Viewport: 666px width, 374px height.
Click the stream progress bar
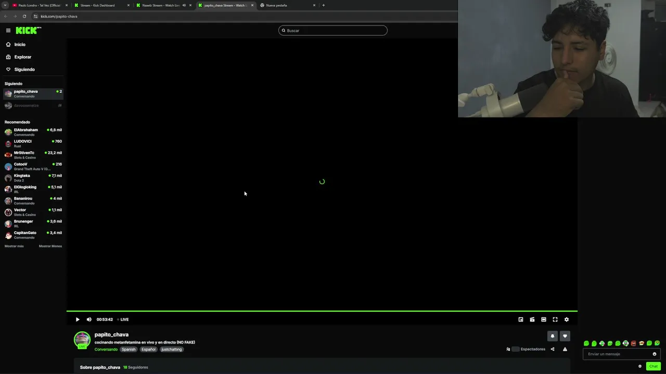coord(322,311)
